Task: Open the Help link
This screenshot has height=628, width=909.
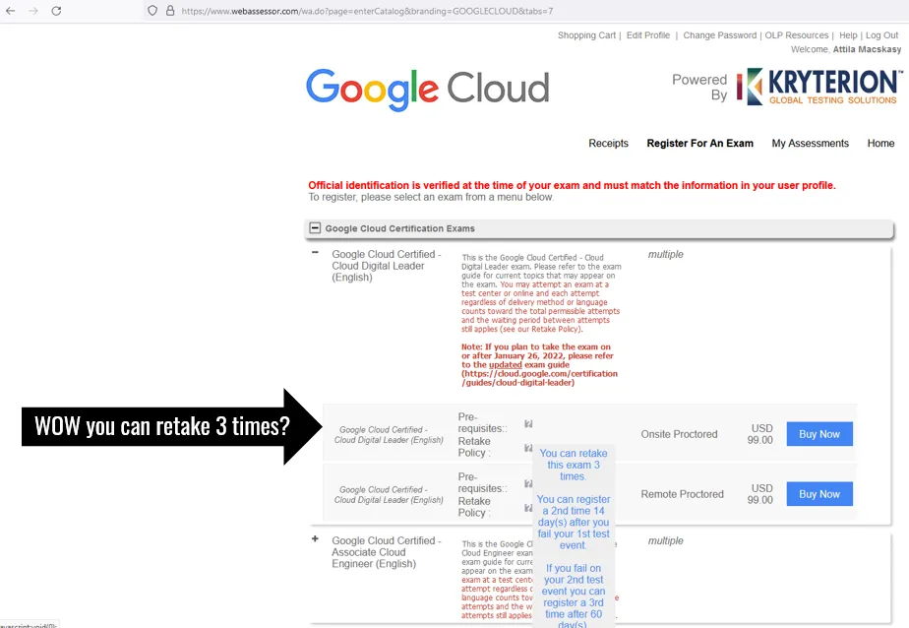Action: tap(848, 35)
